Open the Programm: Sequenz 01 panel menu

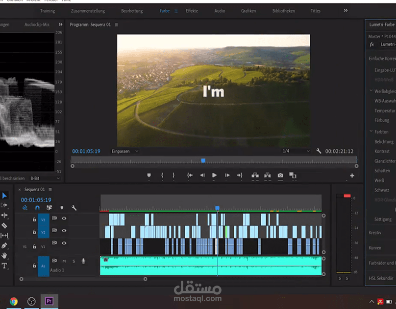click(x=117, y=25)
